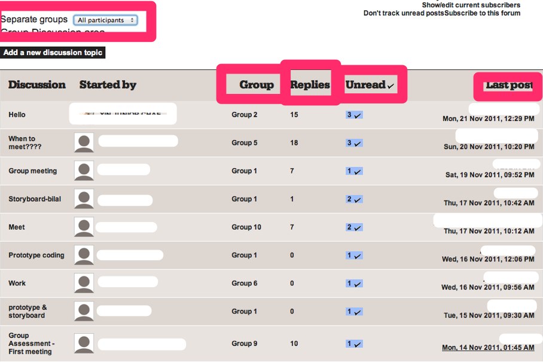
Task: Click the "Group meeting" starter's avatar icon
Action: tap(84, 171)
